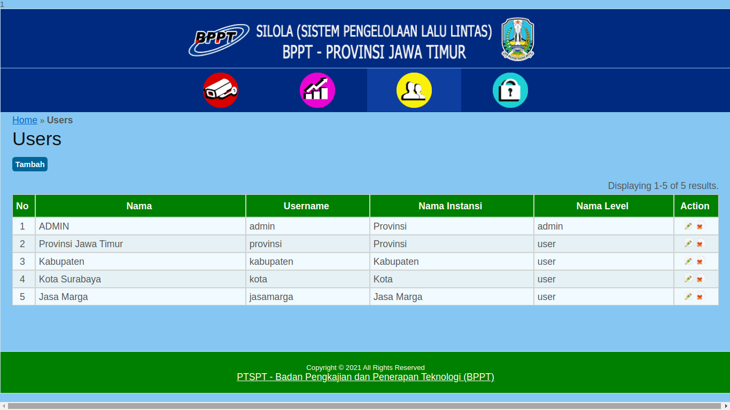The width and height of the screenshot is (730, 410).
Task: Click the 'provinsi' username cell
Action: [x=308, y=244]
